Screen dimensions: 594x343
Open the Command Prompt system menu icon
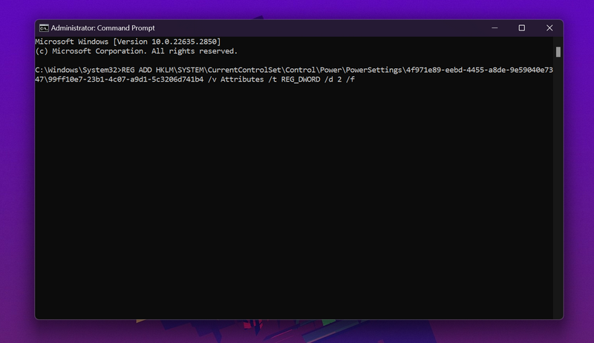44,28
